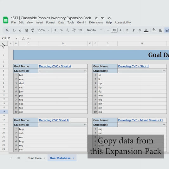Star the document
Image resolution: width=169 pixels, height=169 pixels.
point(96,18)
